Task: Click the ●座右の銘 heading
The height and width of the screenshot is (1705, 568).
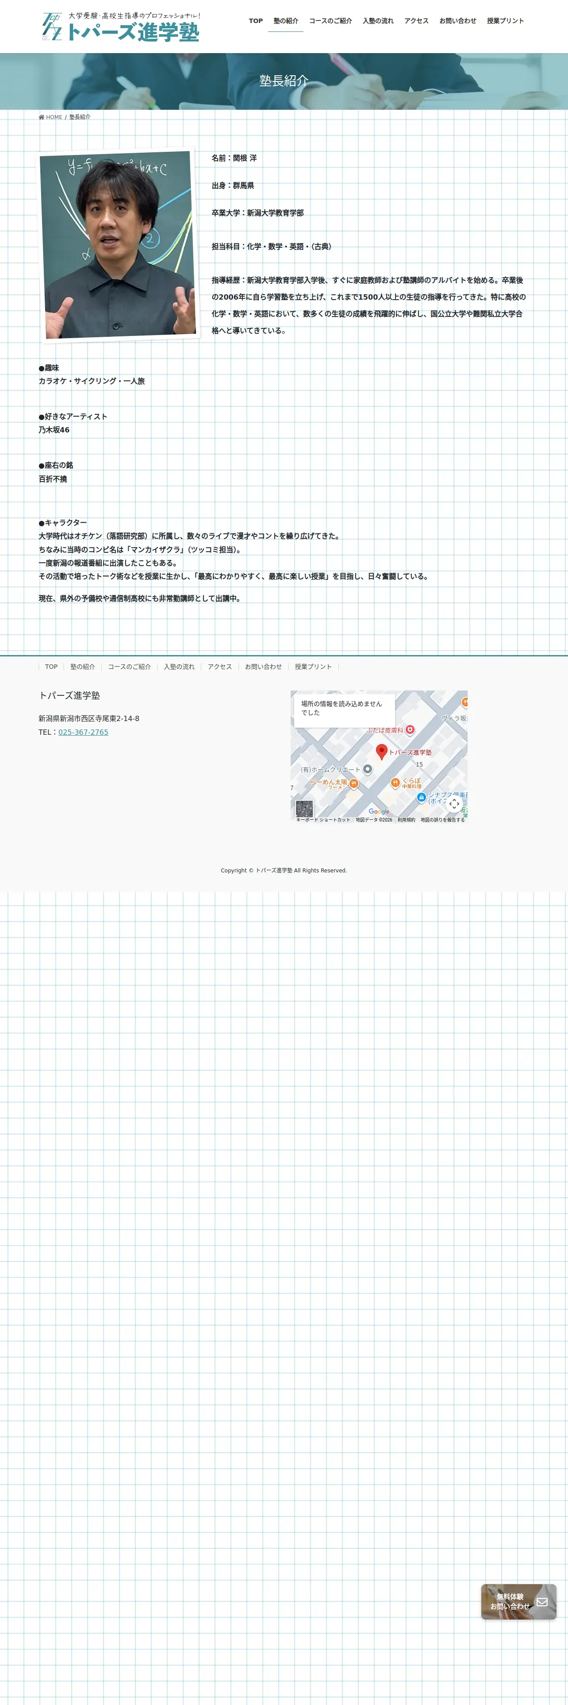Action: (x=56, y=465)
